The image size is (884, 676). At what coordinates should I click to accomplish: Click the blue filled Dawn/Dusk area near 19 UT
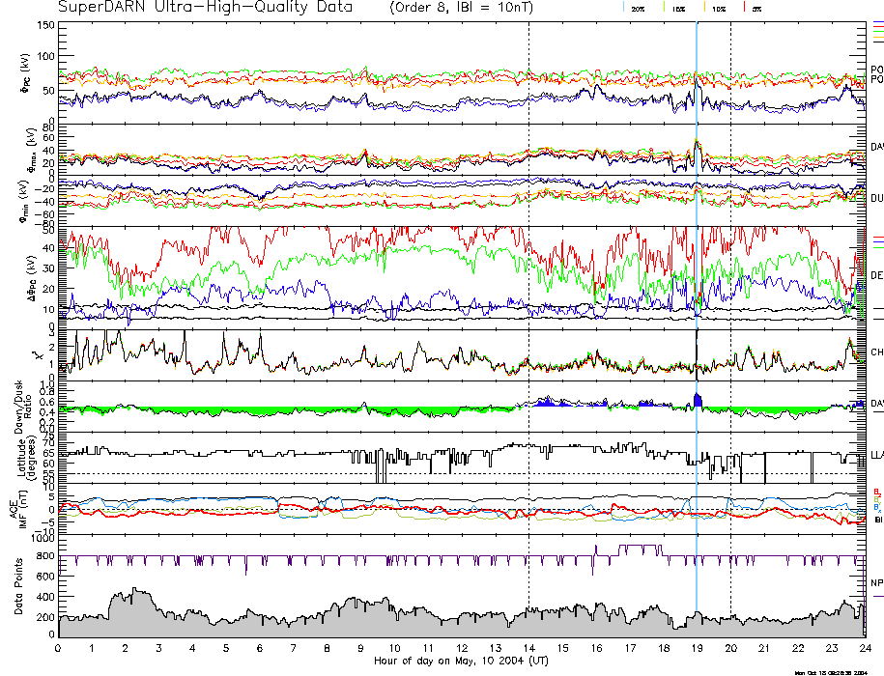pyautogui.click(x=698, y=401)
